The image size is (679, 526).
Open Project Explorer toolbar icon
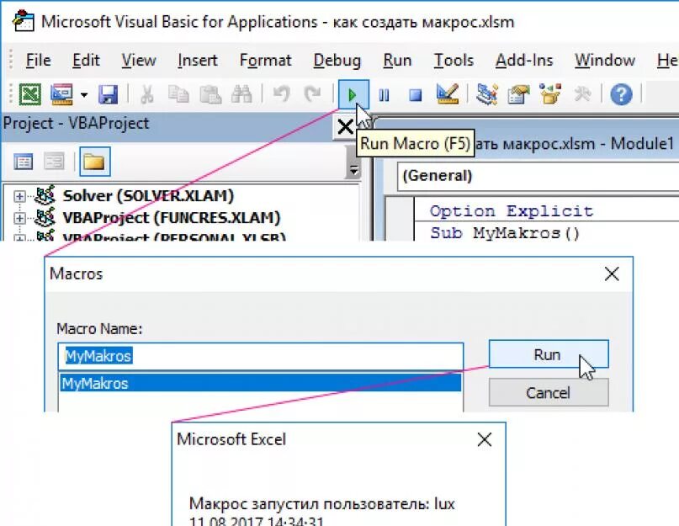tap(487, 94)
